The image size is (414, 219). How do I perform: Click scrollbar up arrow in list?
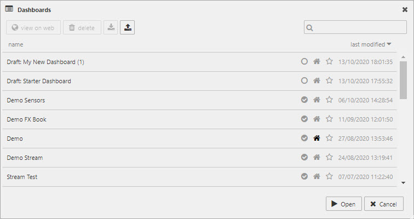pyautogui.click(x=403, y=57)
